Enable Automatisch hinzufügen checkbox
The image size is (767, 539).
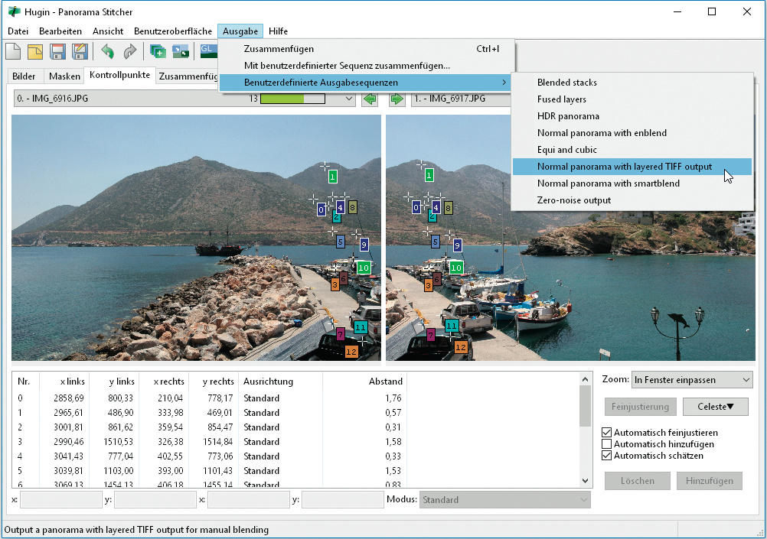click(608, 444)
